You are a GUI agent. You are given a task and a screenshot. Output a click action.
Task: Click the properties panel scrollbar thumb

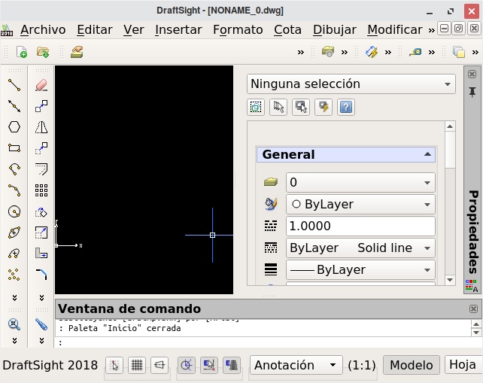(x=450, y=150)
